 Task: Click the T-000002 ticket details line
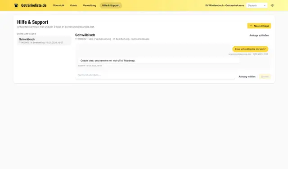112,39
